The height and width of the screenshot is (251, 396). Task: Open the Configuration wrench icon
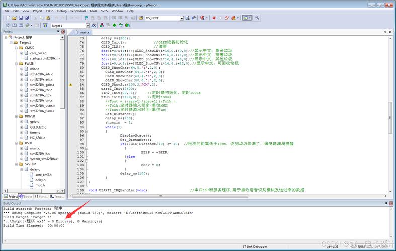tap(257, 18)
